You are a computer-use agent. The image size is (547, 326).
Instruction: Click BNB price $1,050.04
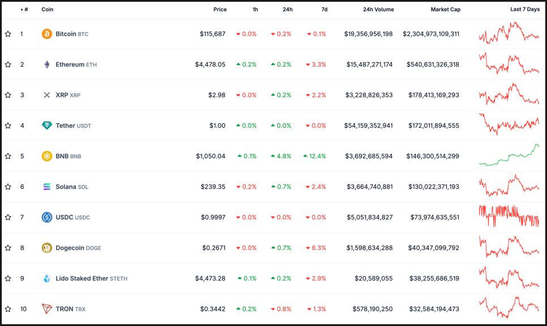(210, 156)
